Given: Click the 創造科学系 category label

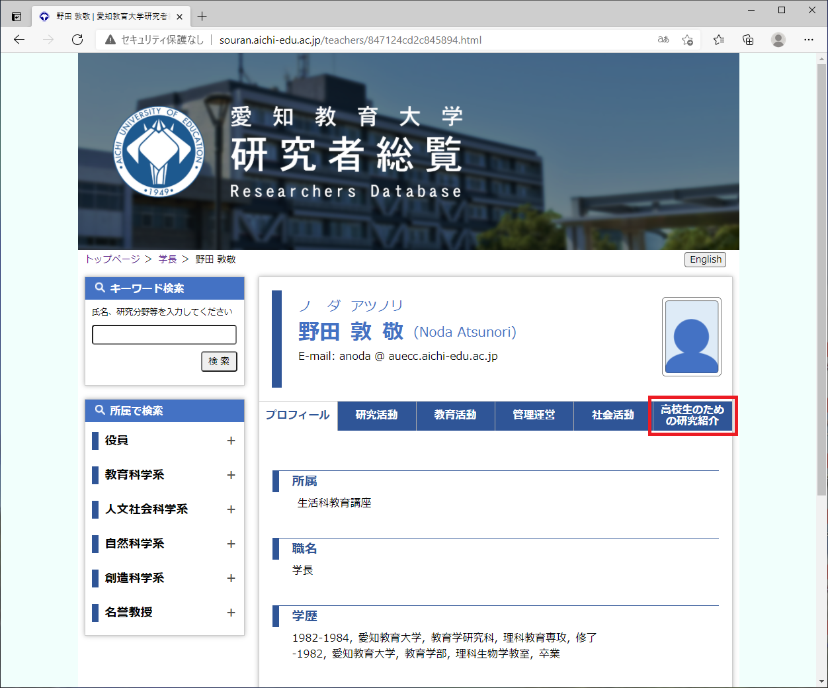Looking at the screenshot, I should pos(134,578).
